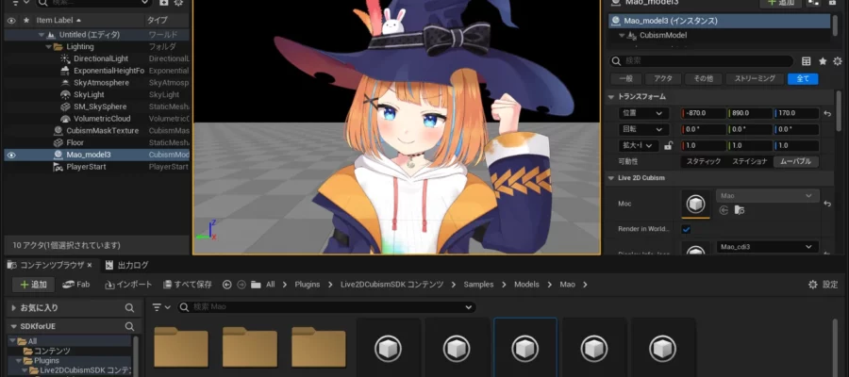849x377 pixels.
Task: Reset position value to default arrow
Action: point(827,113)
